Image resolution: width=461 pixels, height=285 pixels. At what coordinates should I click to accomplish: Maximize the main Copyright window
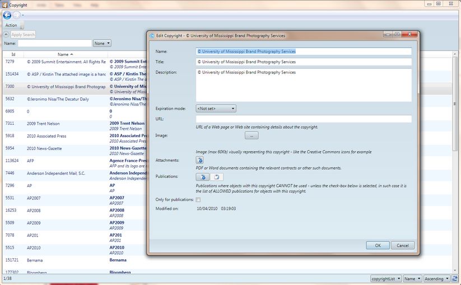pyautogui.click(x=439, y=4)
